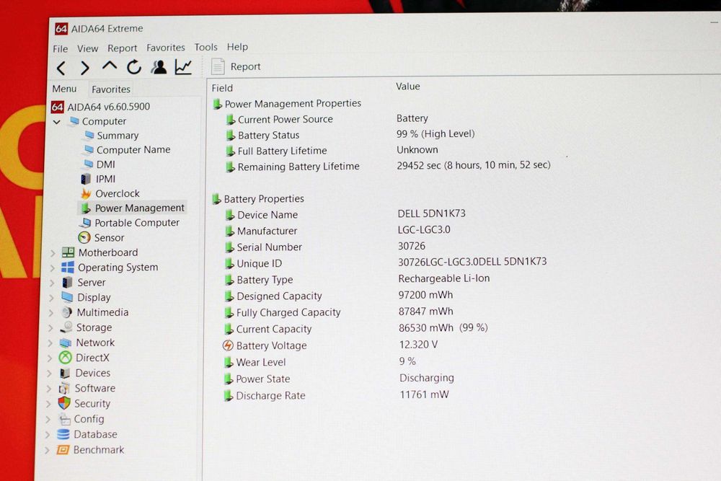Click the Benchmark tree icon

tap(63, 450)
